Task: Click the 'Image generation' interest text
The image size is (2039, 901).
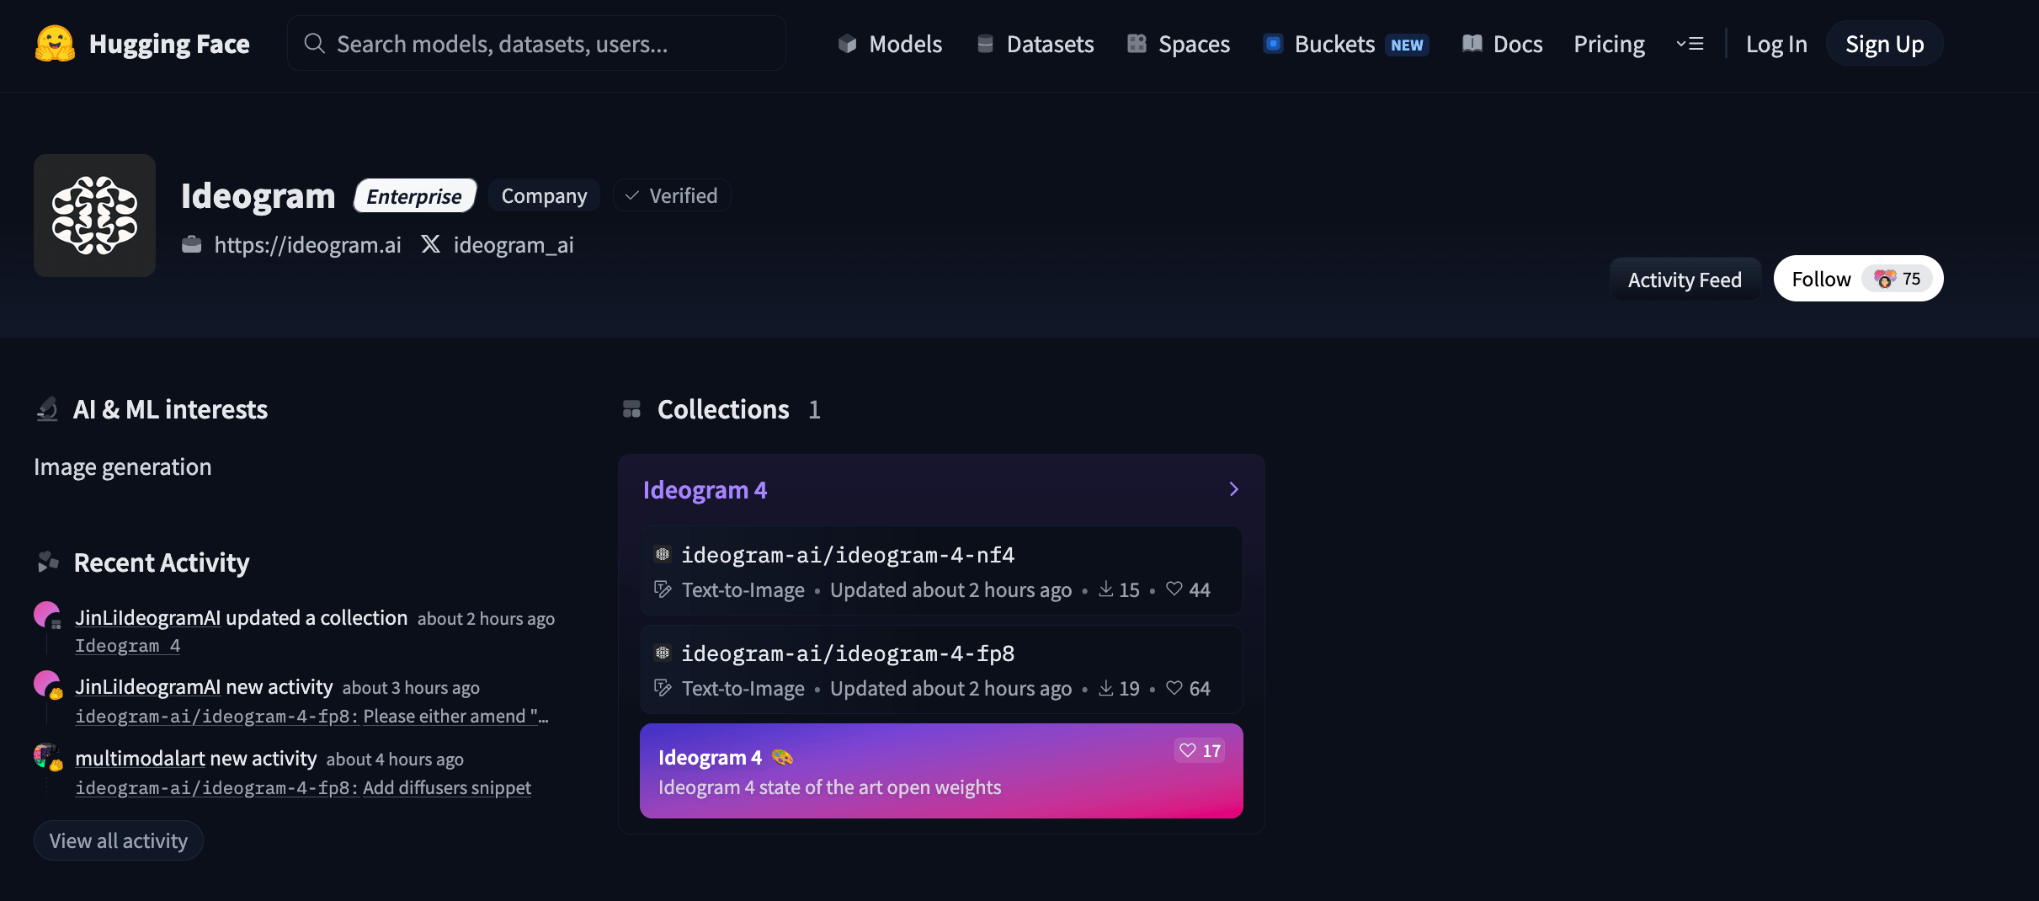Action: pyautogui.click(x=123, y=466)
